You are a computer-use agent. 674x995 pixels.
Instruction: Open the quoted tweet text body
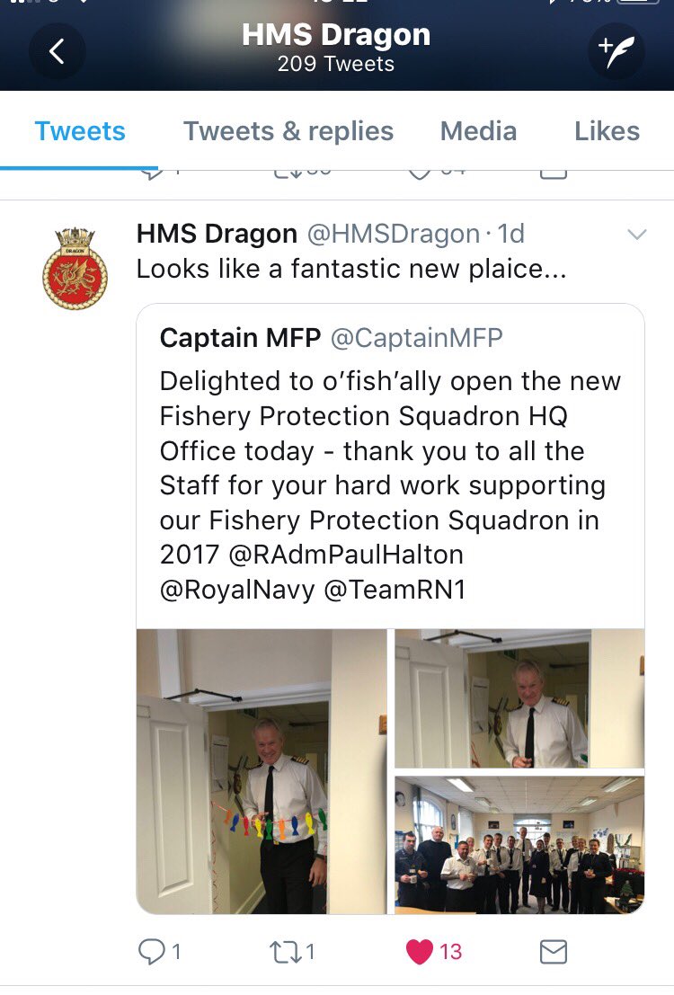(390, 485)
